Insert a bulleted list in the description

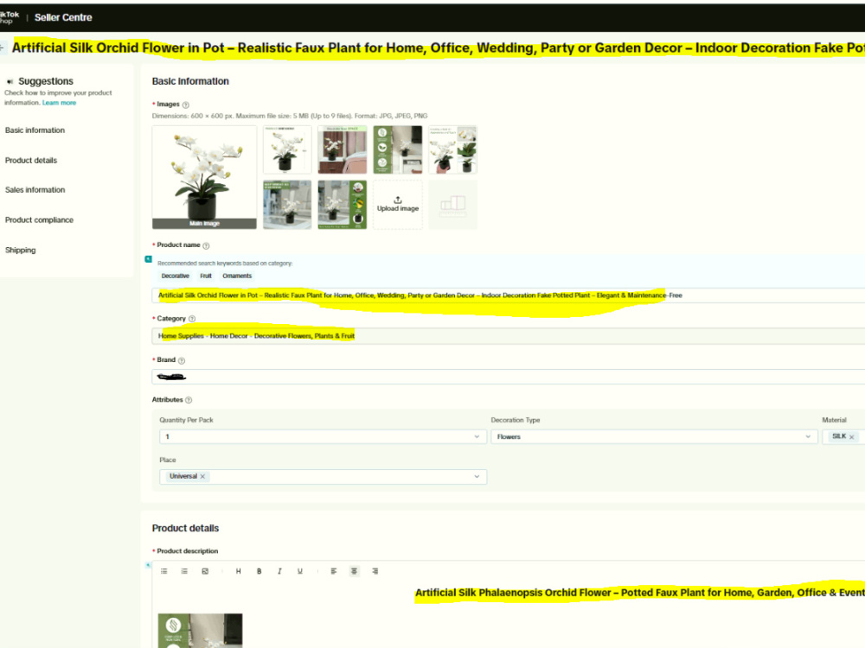click(x=163, y=571)
